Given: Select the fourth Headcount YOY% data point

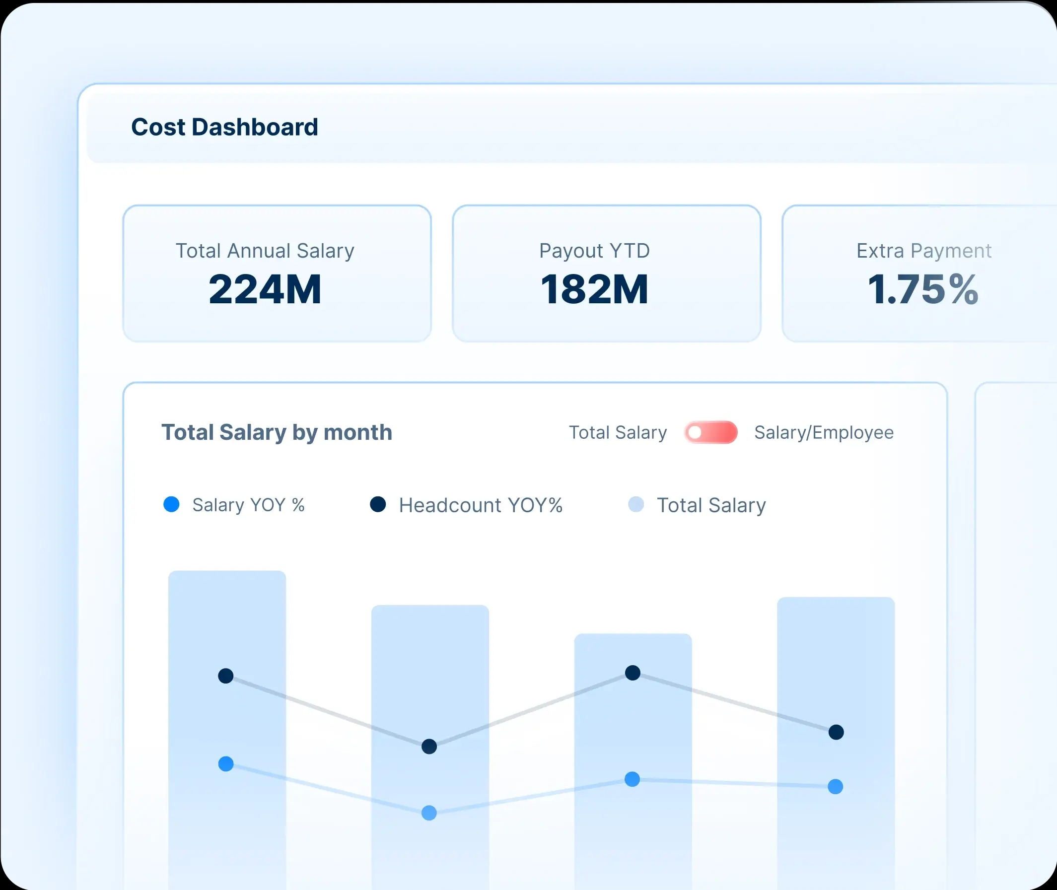Looking at the screenshot, I should click(x=836, y=732).
